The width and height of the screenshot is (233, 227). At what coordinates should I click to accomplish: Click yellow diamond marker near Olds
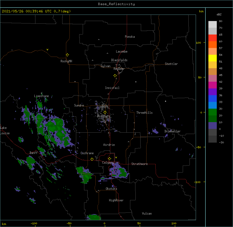click(x=105, y=112)
